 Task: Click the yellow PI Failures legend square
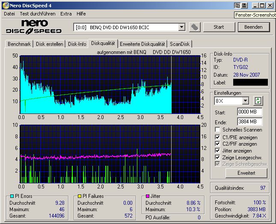[79, 196]
